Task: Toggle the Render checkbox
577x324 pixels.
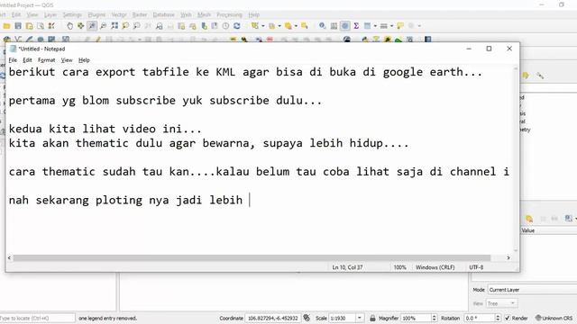Action: pyautogui.click(x=508, y=318)
